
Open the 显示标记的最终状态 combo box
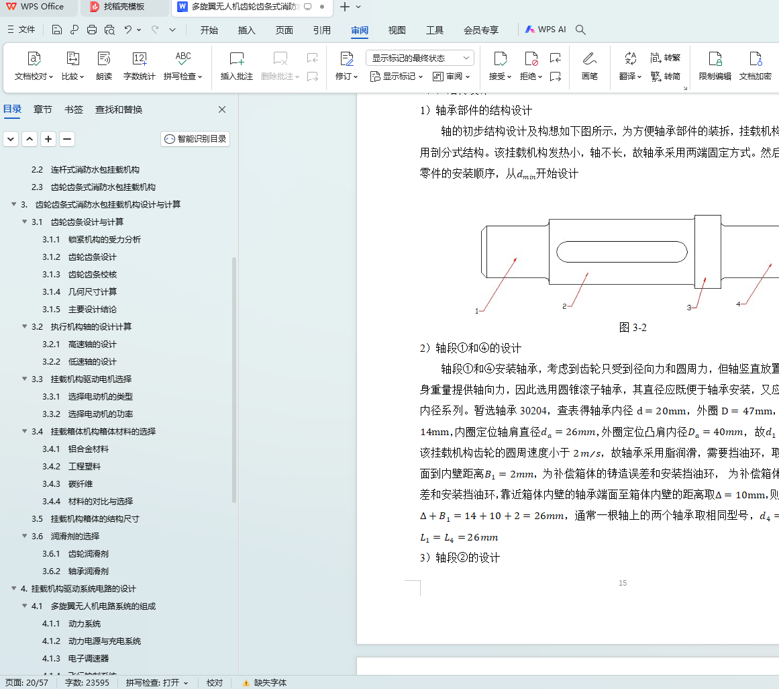pyautogui.click(x=420, y=58)
